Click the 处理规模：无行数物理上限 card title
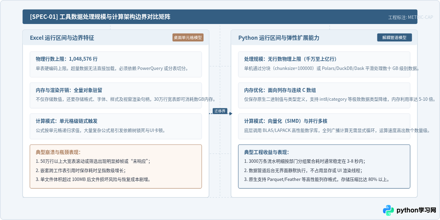 point(290,59)
